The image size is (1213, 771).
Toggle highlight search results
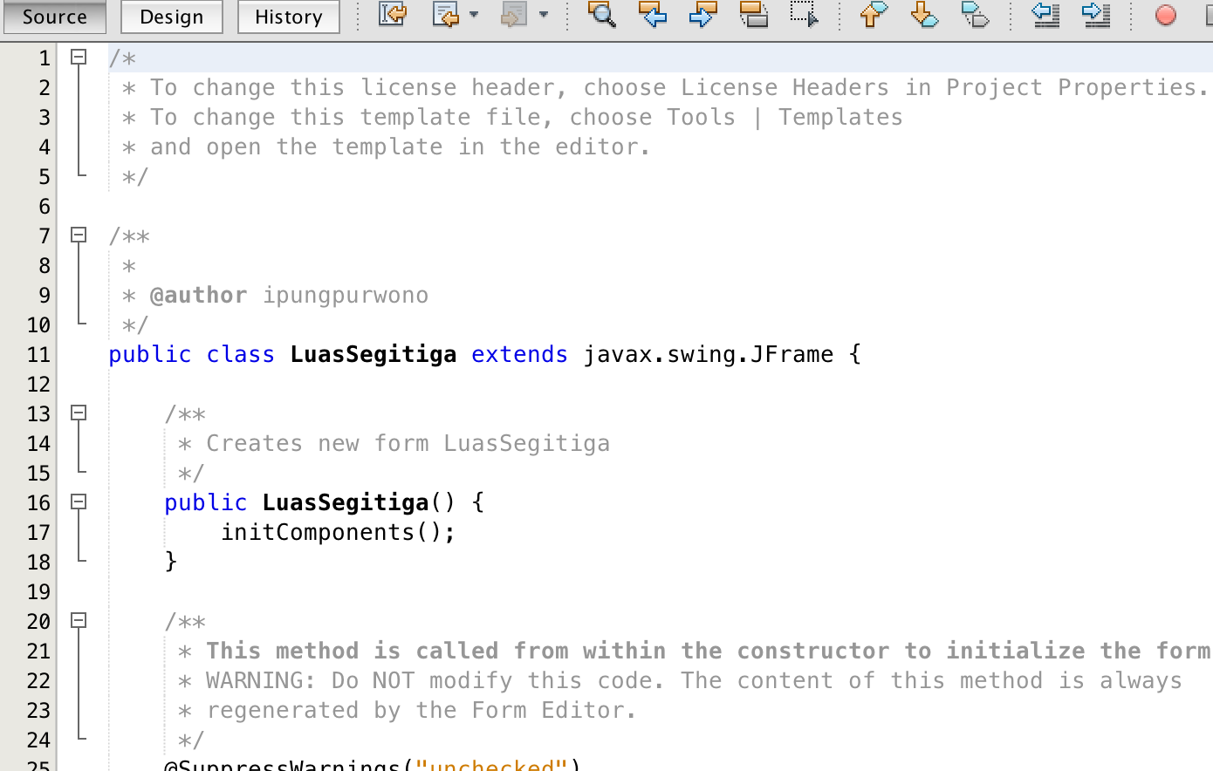click(754, 16)
